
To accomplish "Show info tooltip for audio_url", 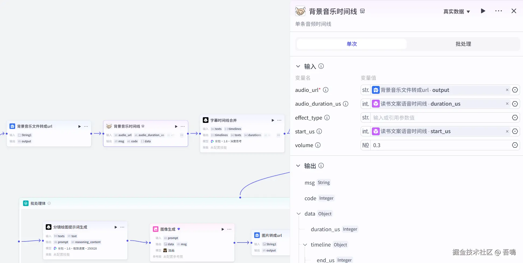I will tap(326, 90).
